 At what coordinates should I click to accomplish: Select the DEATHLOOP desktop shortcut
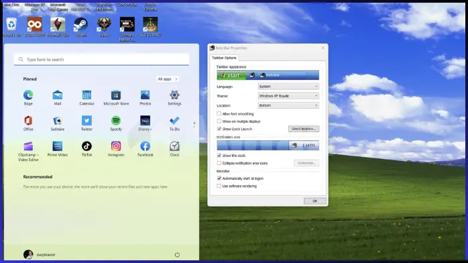(35, 27)
